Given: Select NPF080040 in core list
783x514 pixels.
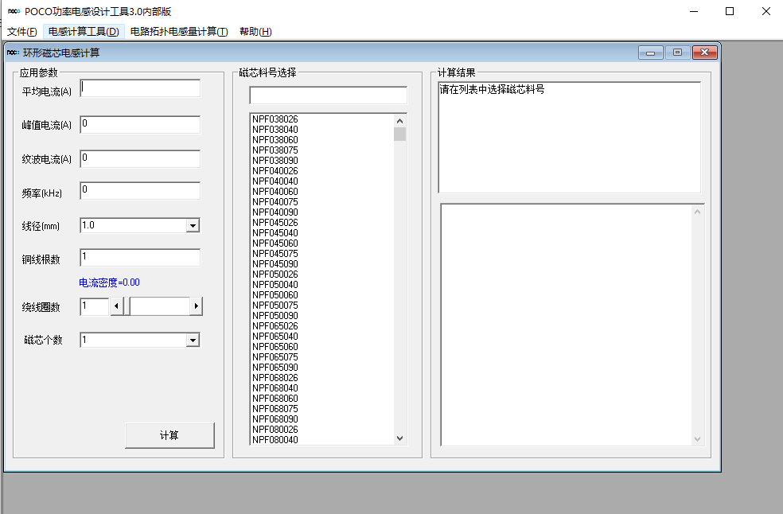Looking at the screenshot, I should [322, 439].
